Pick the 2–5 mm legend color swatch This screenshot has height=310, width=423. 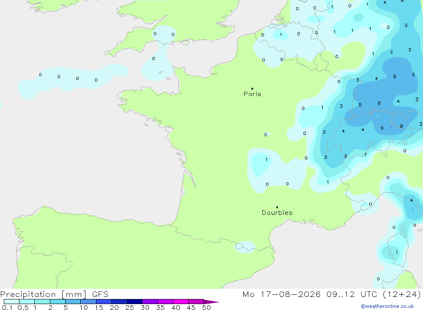tap(58, 302)
